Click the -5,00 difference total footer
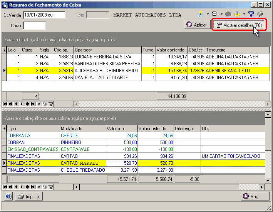The image size is (273, 212). pyautogui.click(x=188, y=179)
